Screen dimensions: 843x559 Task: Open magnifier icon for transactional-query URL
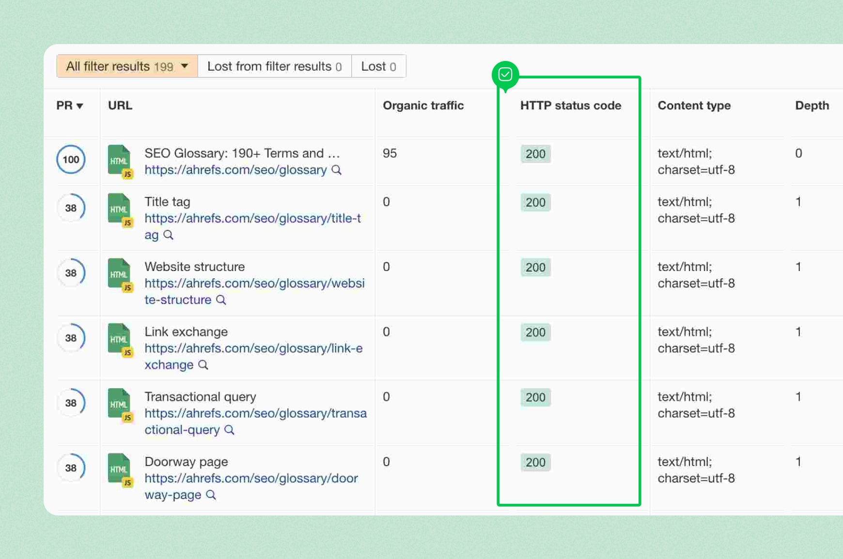[229, 430]
